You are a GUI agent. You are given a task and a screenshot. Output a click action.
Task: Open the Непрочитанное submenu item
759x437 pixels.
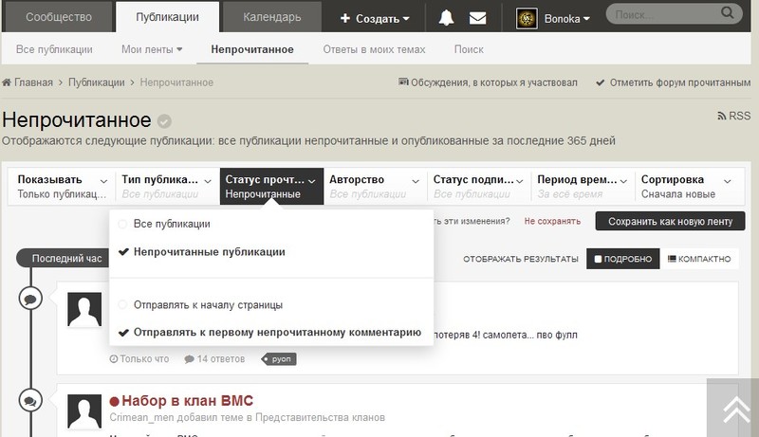pos(252,49)
